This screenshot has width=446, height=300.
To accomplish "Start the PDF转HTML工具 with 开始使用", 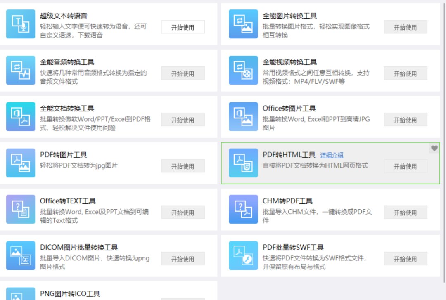I will pos(405,166).
